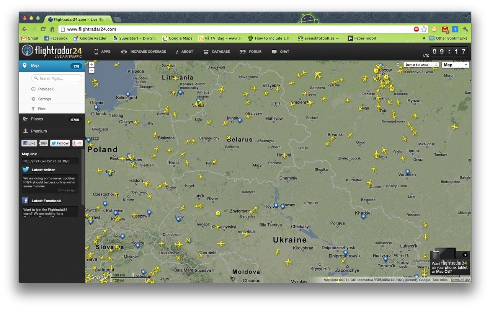Click the Flightradar24 logo
490x309 pixels.
tap(52, 51)
